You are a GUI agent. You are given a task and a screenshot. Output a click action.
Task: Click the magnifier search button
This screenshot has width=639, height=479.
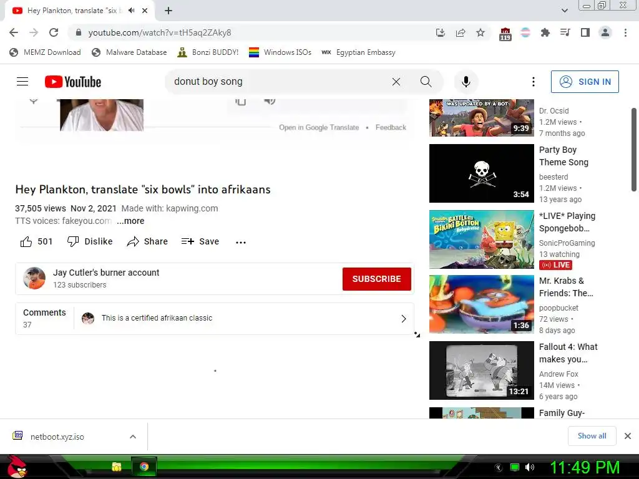[x=426, y=82]
